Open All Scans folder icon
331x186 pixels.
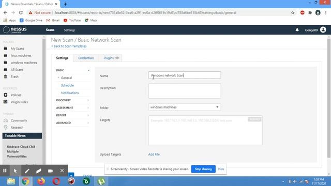point(6,69)
